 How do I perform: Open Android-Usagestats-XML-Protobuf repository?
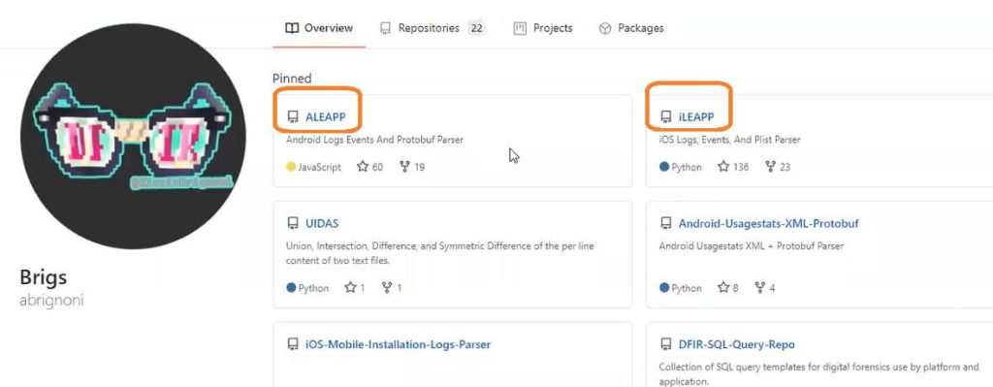[x=768, y=224]
